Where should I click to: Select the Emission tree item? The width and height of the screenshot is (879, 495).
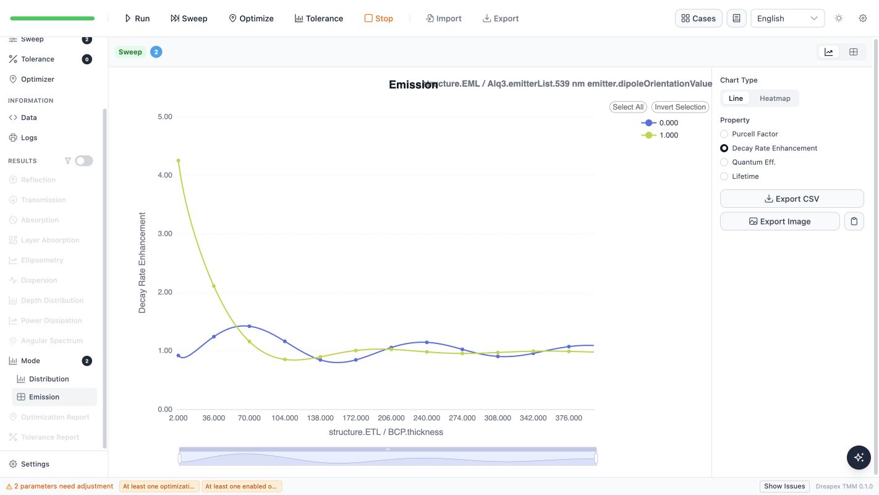pyautogui.click(x=54, y=397)
